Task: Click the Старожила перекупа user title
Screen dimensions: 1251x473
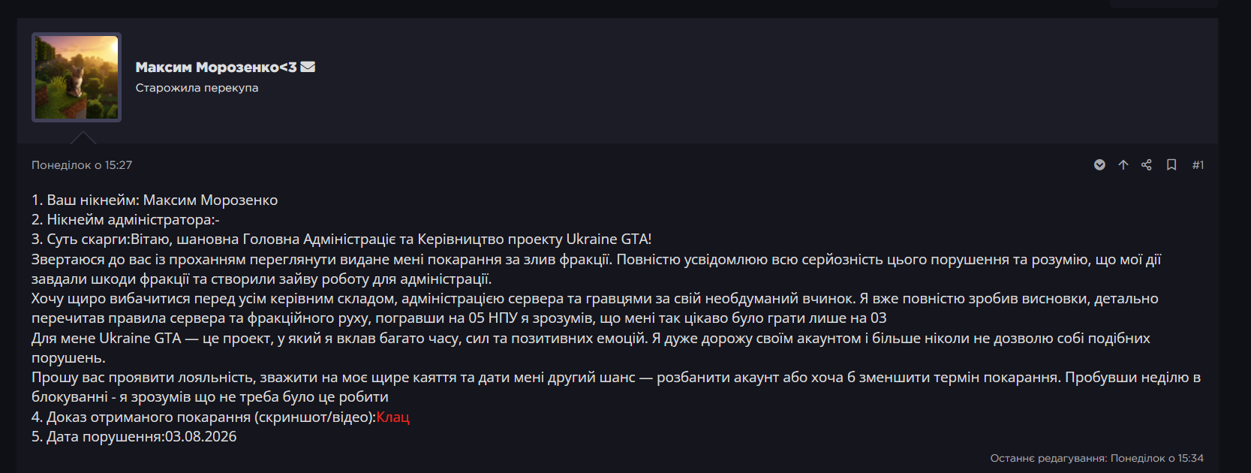Action: click(x=197, y=88)
